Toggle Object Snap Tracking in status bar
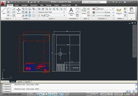Viewport: 138px width, 96px height. click(x=49, y=94)
